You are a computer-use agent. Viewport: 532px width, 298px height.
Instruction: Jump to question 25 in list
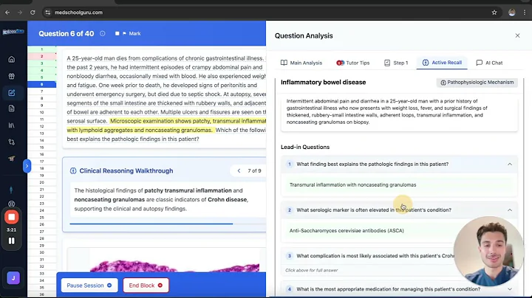pyautogui.click(x=41, y=218)
